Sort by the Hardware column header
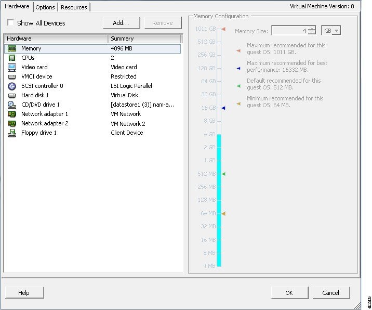 56,38
